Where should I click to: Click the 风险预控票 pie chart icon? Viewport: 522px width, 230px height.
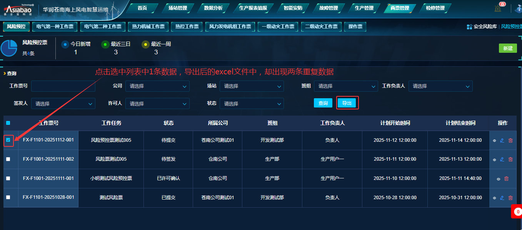pos(8,48)
